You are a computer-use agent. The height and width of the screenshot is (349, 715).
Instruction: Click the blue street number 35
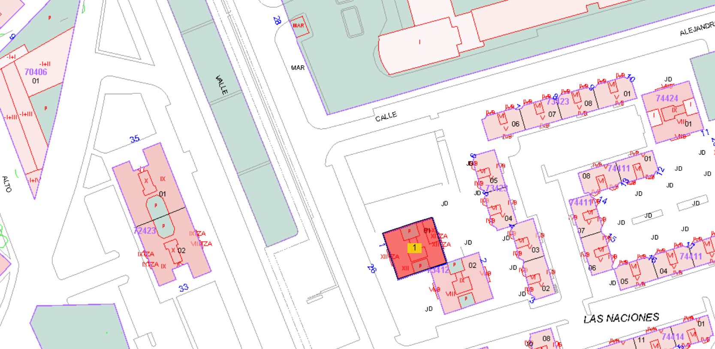coord(135,139)
